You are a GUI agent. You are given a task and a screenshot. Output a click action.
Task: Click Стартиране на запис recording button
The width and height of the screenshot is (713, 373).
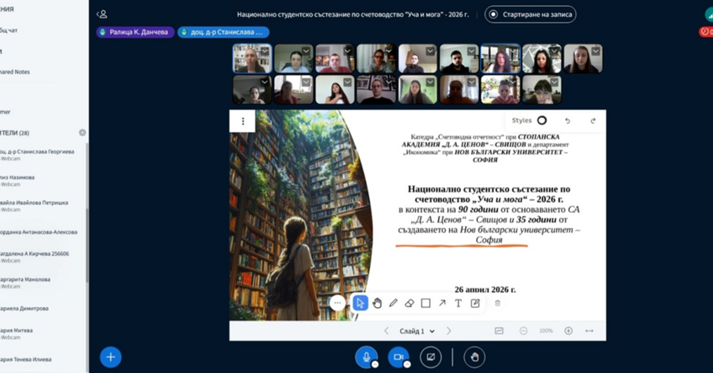pos(530,14)
